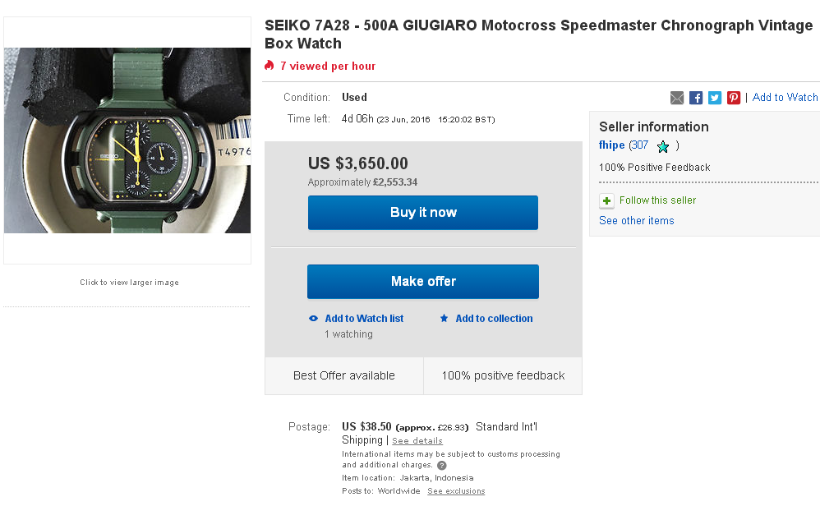Viewport: 820px width, 506px height.
Task: Share this listing on Facebook
Action: coord(696,98)
